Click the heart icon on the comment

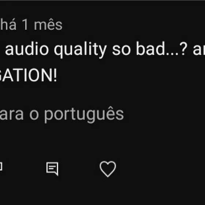click(x=108, y=169)
